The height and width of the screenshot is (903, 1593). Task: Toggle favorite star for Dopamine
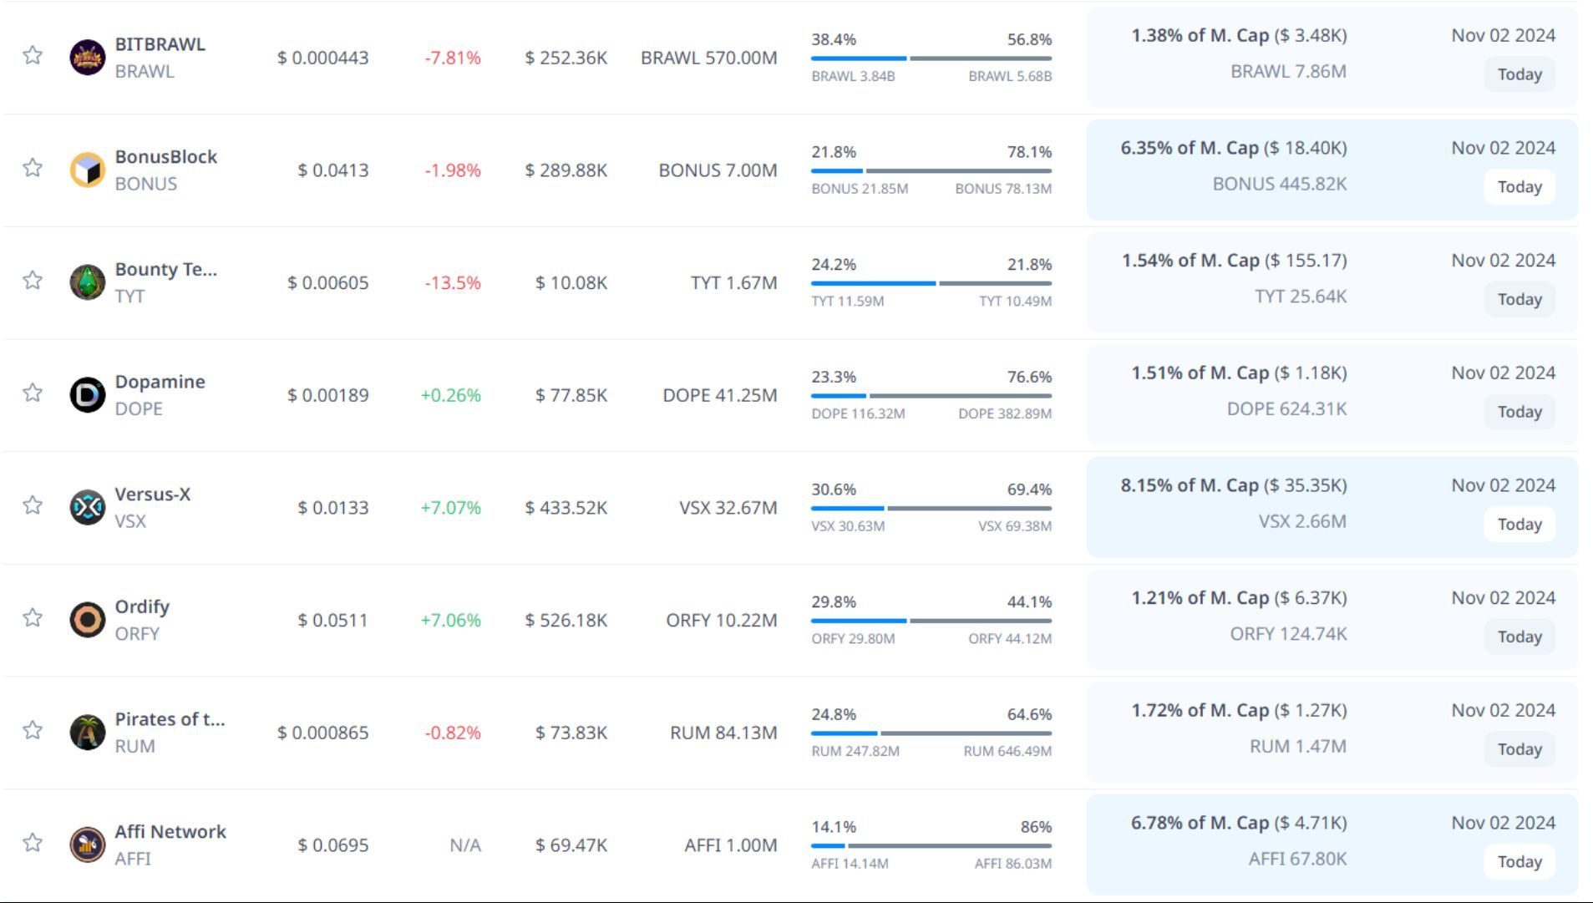click(33, 393)
